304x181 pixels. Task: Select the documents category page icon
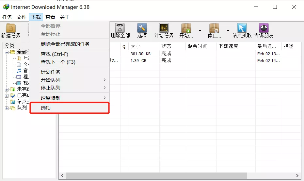click(19, 64)
